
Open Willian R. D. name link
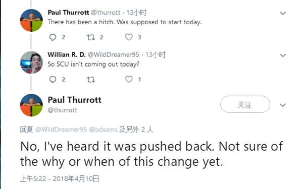coord(67,55)
